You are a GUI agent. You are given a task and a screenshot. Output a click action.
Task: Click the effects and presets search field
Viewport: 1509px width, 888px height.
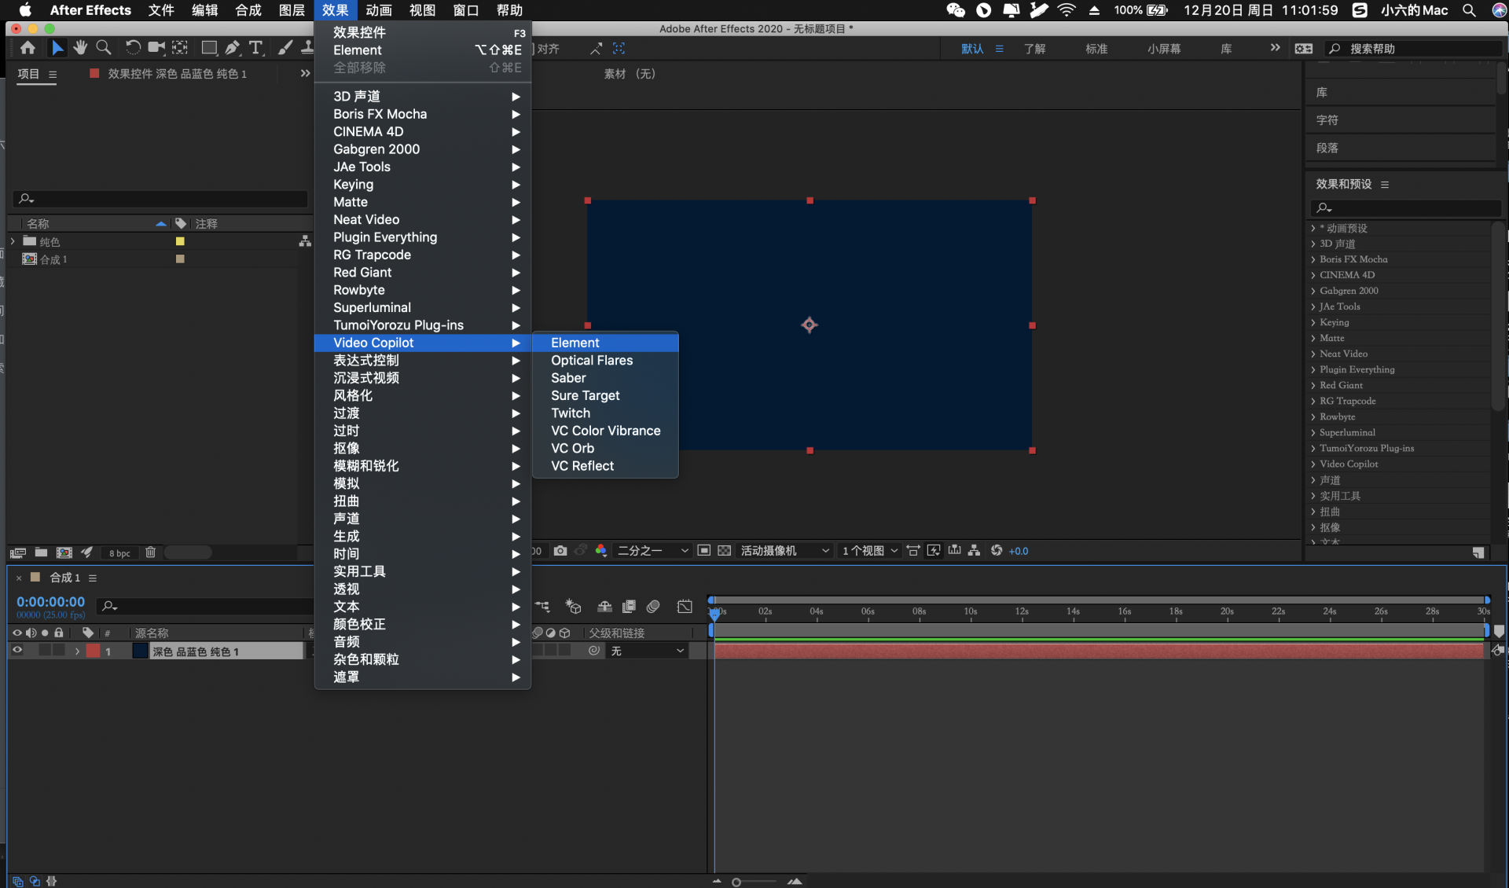(x=1405, y=207)
